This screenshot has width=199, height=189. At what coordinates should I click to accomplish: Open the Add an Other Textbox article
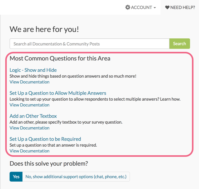33,116
